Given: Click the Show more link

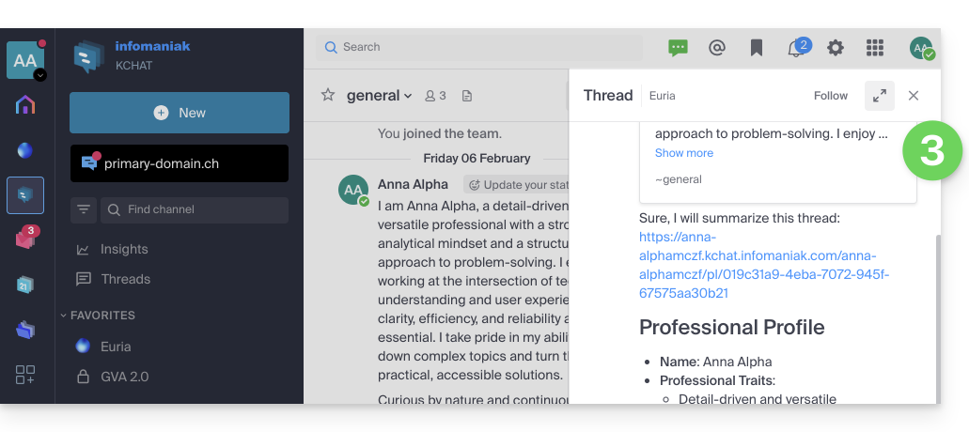Looking at the screenshot, I should pyautogui.click(x=683, y=153).
